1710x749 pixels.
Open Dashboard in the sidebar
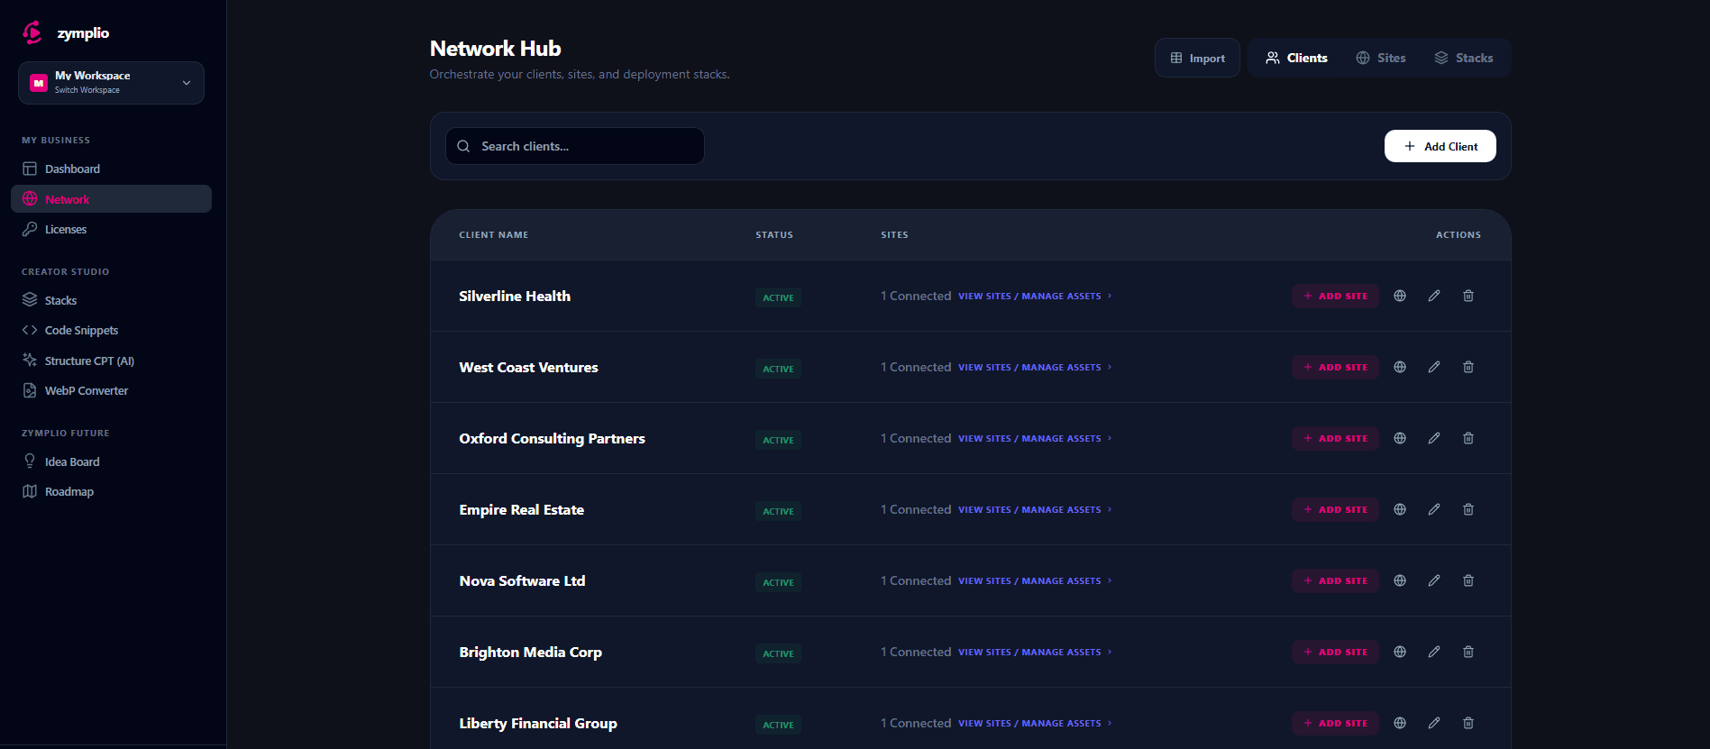point(111,169)
